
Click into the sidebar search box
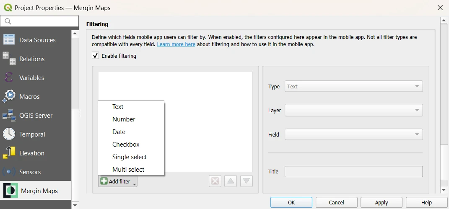(x=39, y=21)
